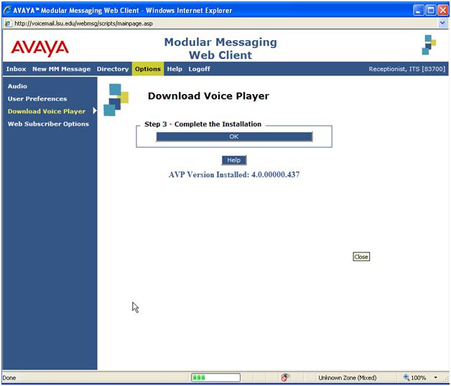
Task: Click the Help button below Step 3
Action: pyautogui.click(x=234, y=160)
